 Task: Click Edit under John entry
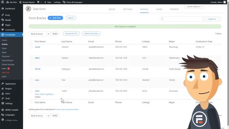pyautogui.click(x=42, y=94)
